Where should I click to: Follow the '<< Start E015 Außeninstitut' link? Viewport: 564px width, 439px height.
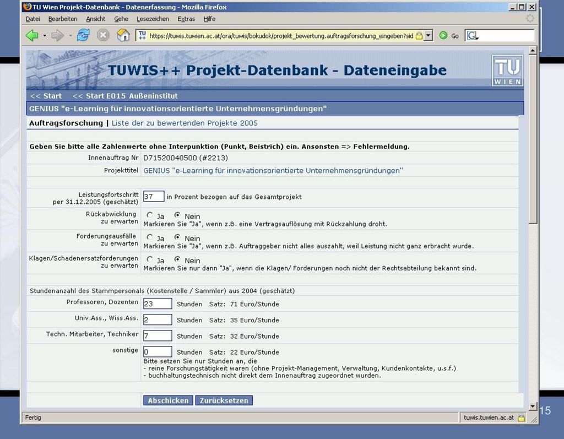coord(125,96)
